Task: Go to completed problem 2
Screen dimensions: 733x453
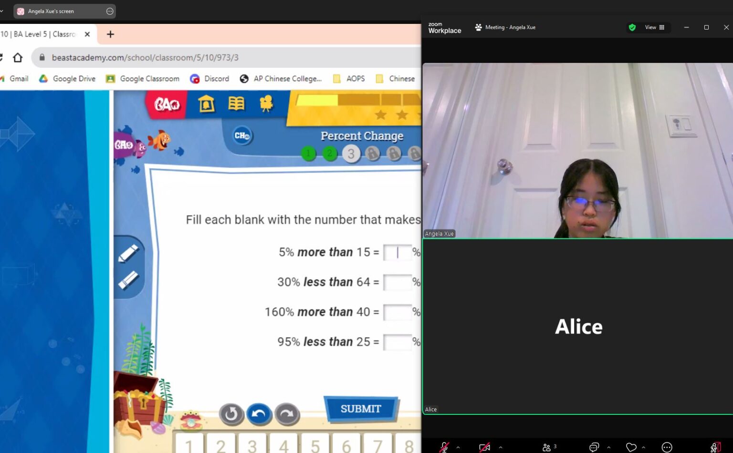Action: [x=330, y=154]
